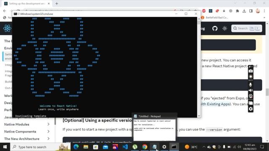Screen dimensions: 269x151
Task: Open Native Modules docs category
Action: [17, 124]
